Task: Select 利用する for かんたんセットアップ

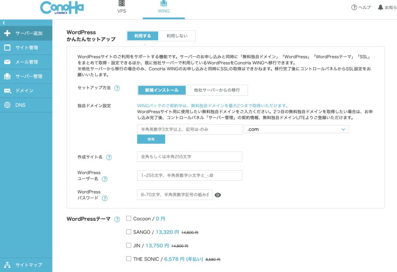Action: (143, 36)
